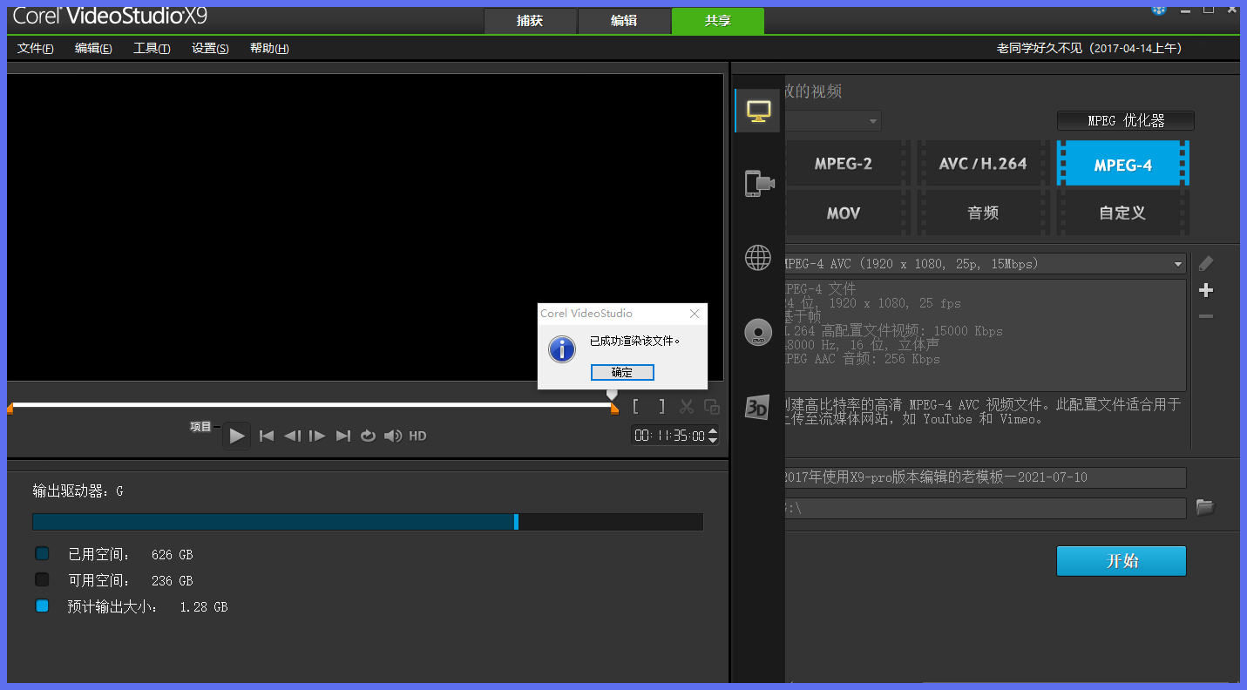This screenshot has height=690, width=1247.
Task: Click the system volume speaker icon
Action: (x=393, y=436)
